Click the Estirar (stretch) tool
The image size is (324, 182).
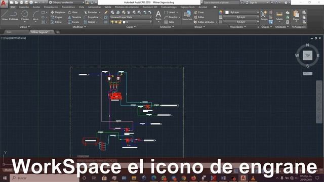point(56,22)
